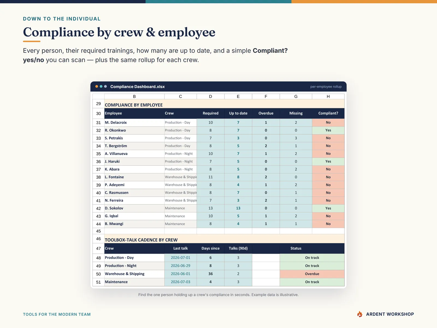The width and height of the screenshot is (437, 328).
Task: Select the A. Villanueva cell
Action: pos(134,154)
